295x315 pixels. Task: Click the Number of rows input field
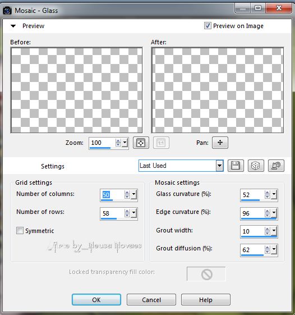[x=112, y=213]
